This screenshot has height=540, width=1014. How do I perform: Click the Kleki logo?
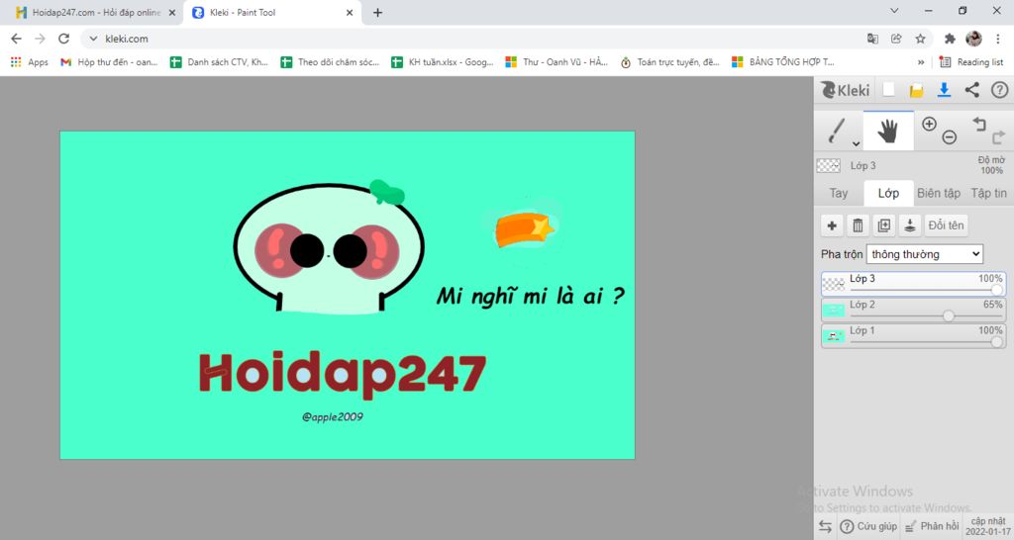(846, 90)
